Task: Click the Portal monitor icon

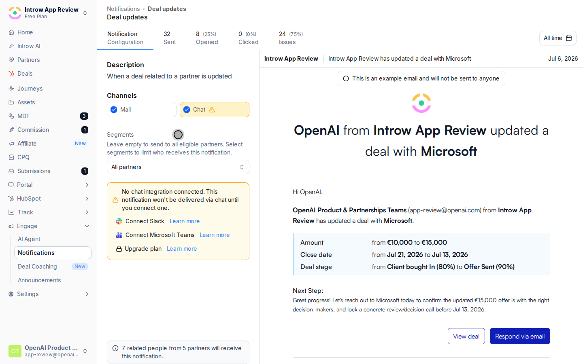Action: click(11, 185)
